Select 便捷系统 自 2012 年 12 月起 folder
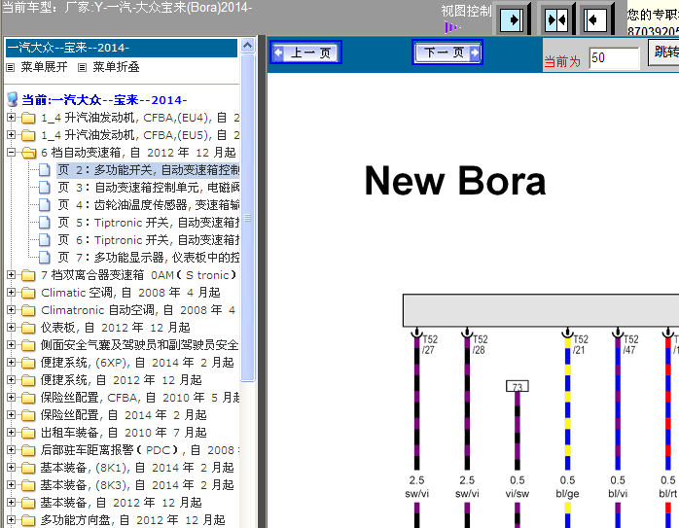679x528 pixels. [122, 380]
